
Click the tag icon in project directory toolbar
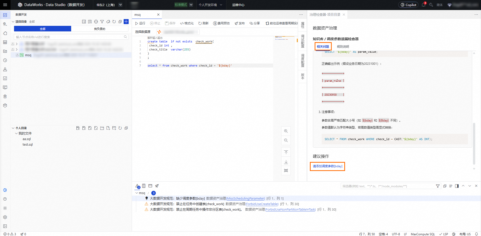[x=108, y=22]
